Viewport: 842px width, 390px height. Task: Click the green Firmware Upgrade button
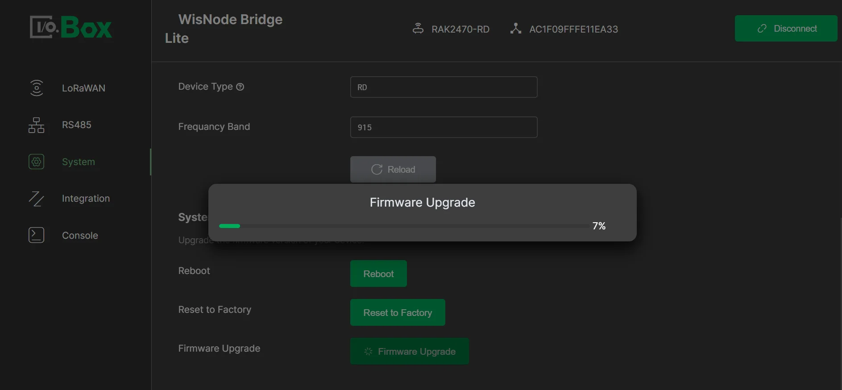point(410,351)
